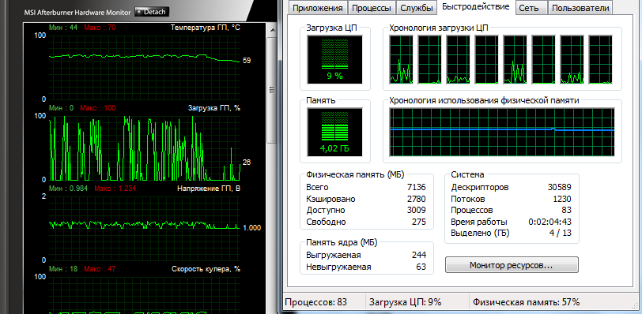Click the fifth CPU core history graph
The image size is (642, 314).
(515, 59)
